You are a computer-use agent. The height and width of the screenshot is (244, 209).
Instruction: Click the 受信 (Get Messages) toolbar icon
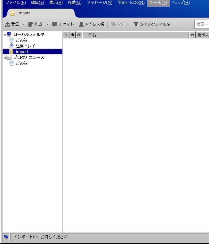(x=8, y=24)
